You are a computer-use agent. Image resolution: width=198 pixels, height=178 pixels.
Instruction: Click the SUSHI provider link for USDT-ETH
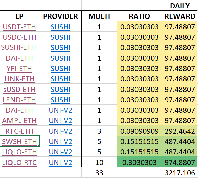tap(60, 27)
